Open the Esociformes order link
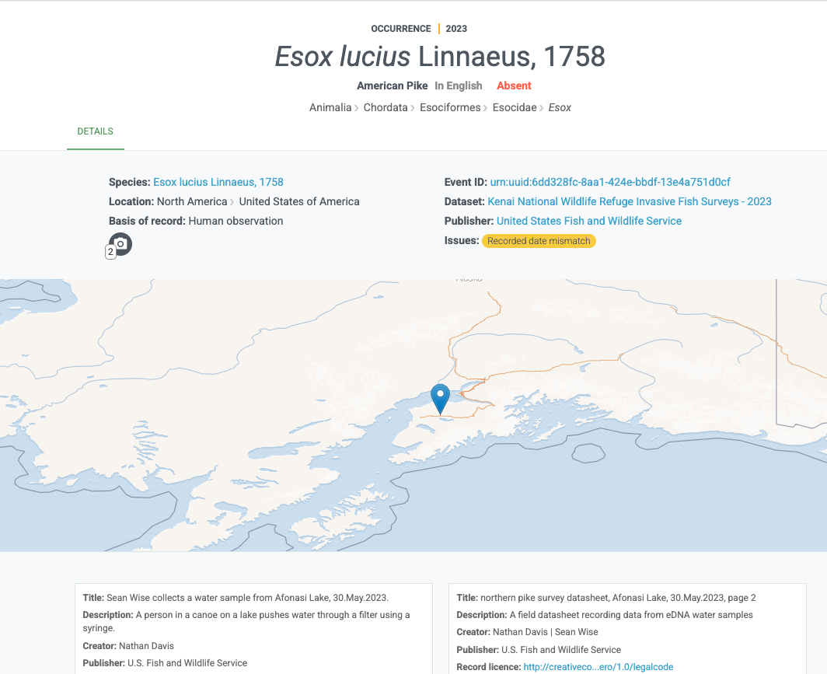Viewport: 827px width, 674px height. (x=450, y=107)
